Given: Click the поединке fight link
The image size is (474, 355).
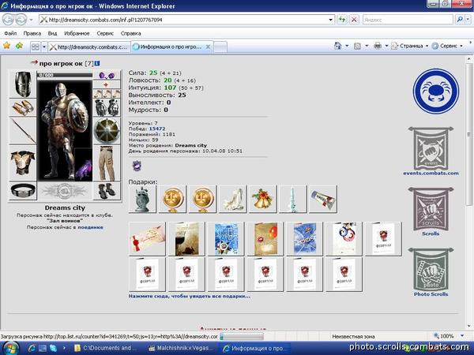Looking at the screenshot, I should pyautogui.click(x=90, y=227).
